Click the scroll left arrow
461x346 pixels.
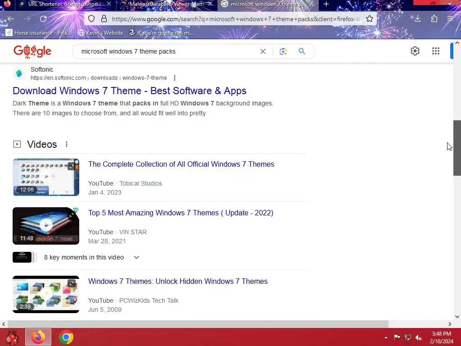pyautogui.click(x=3, y=324)
